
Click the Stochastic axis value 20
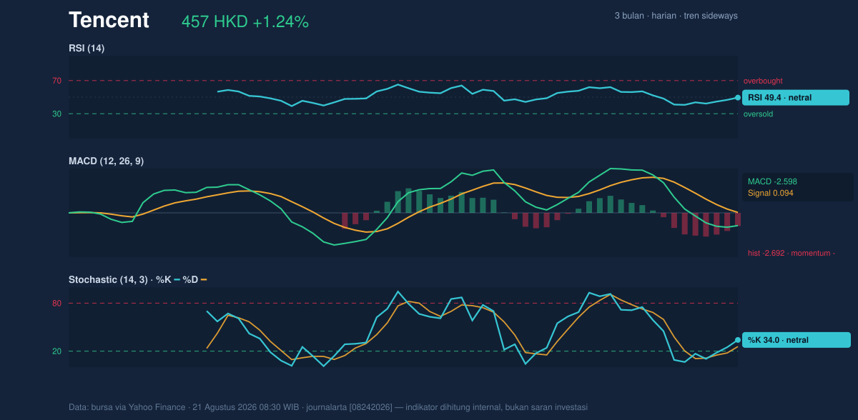point(56,351)
